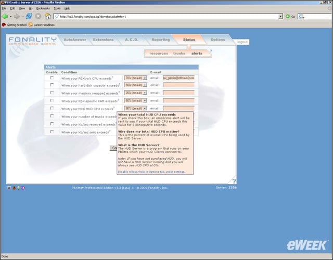This screenshot has width=333, height=260.
Task: Open the trunks sub-tab
Action: point(179,54)
